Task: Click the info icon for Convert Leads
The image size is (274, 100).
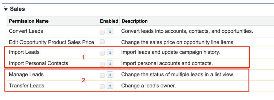Action: [x=110, y=32]
